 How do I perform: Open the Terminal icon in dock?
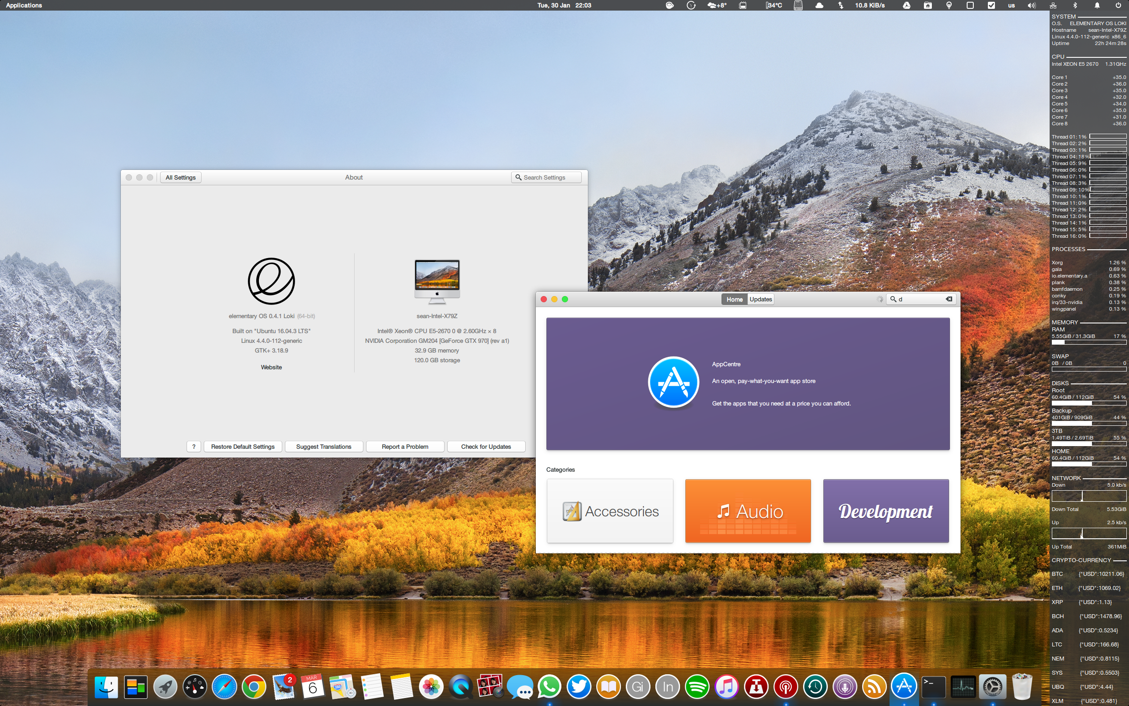[x=934, y=687]
